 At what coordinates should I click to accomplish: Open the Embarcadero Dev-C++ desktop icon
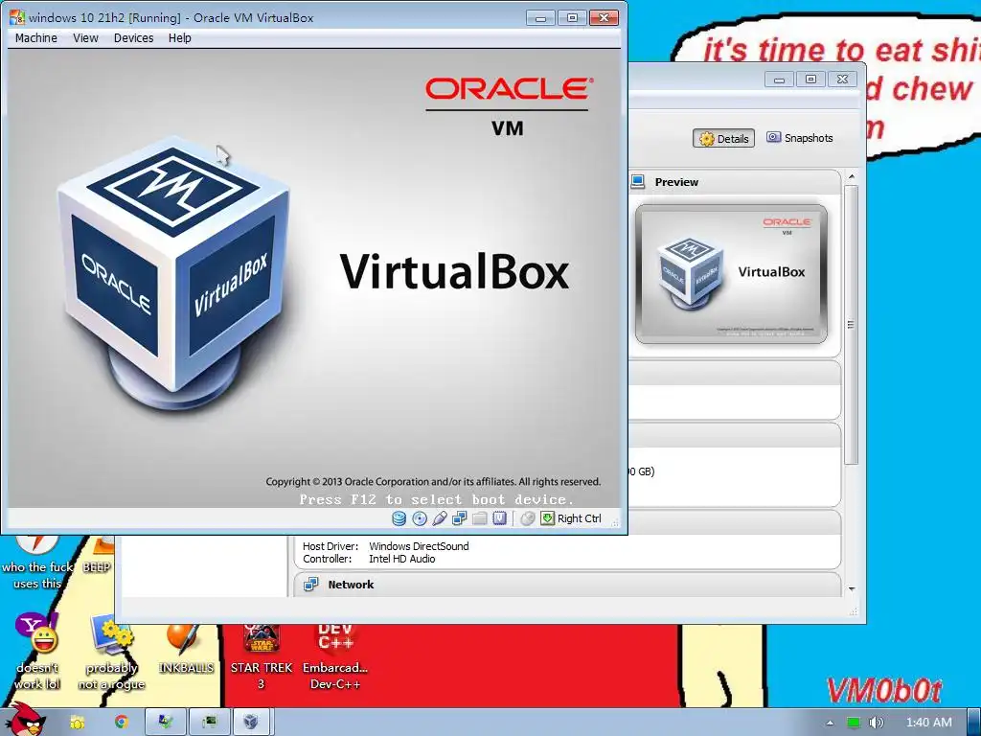click(x=334, y=655)
